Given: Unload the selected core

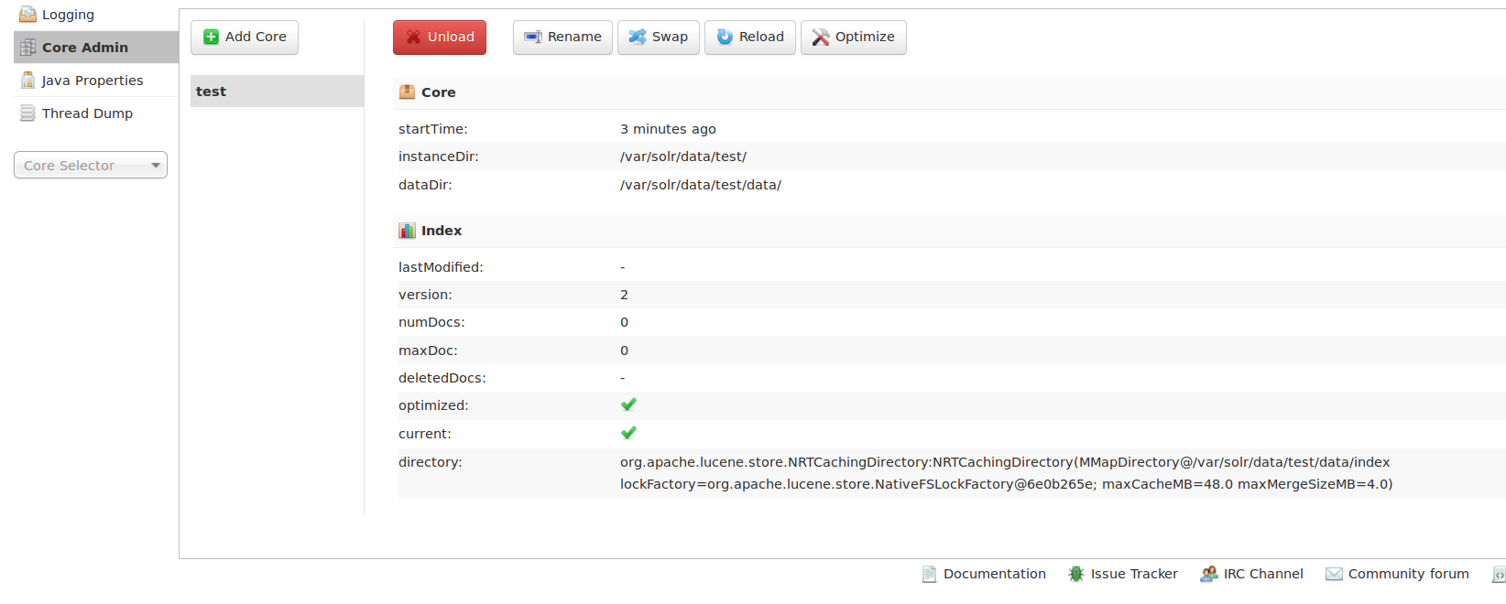Looking at the screenshot, I should tap(440, 38).
